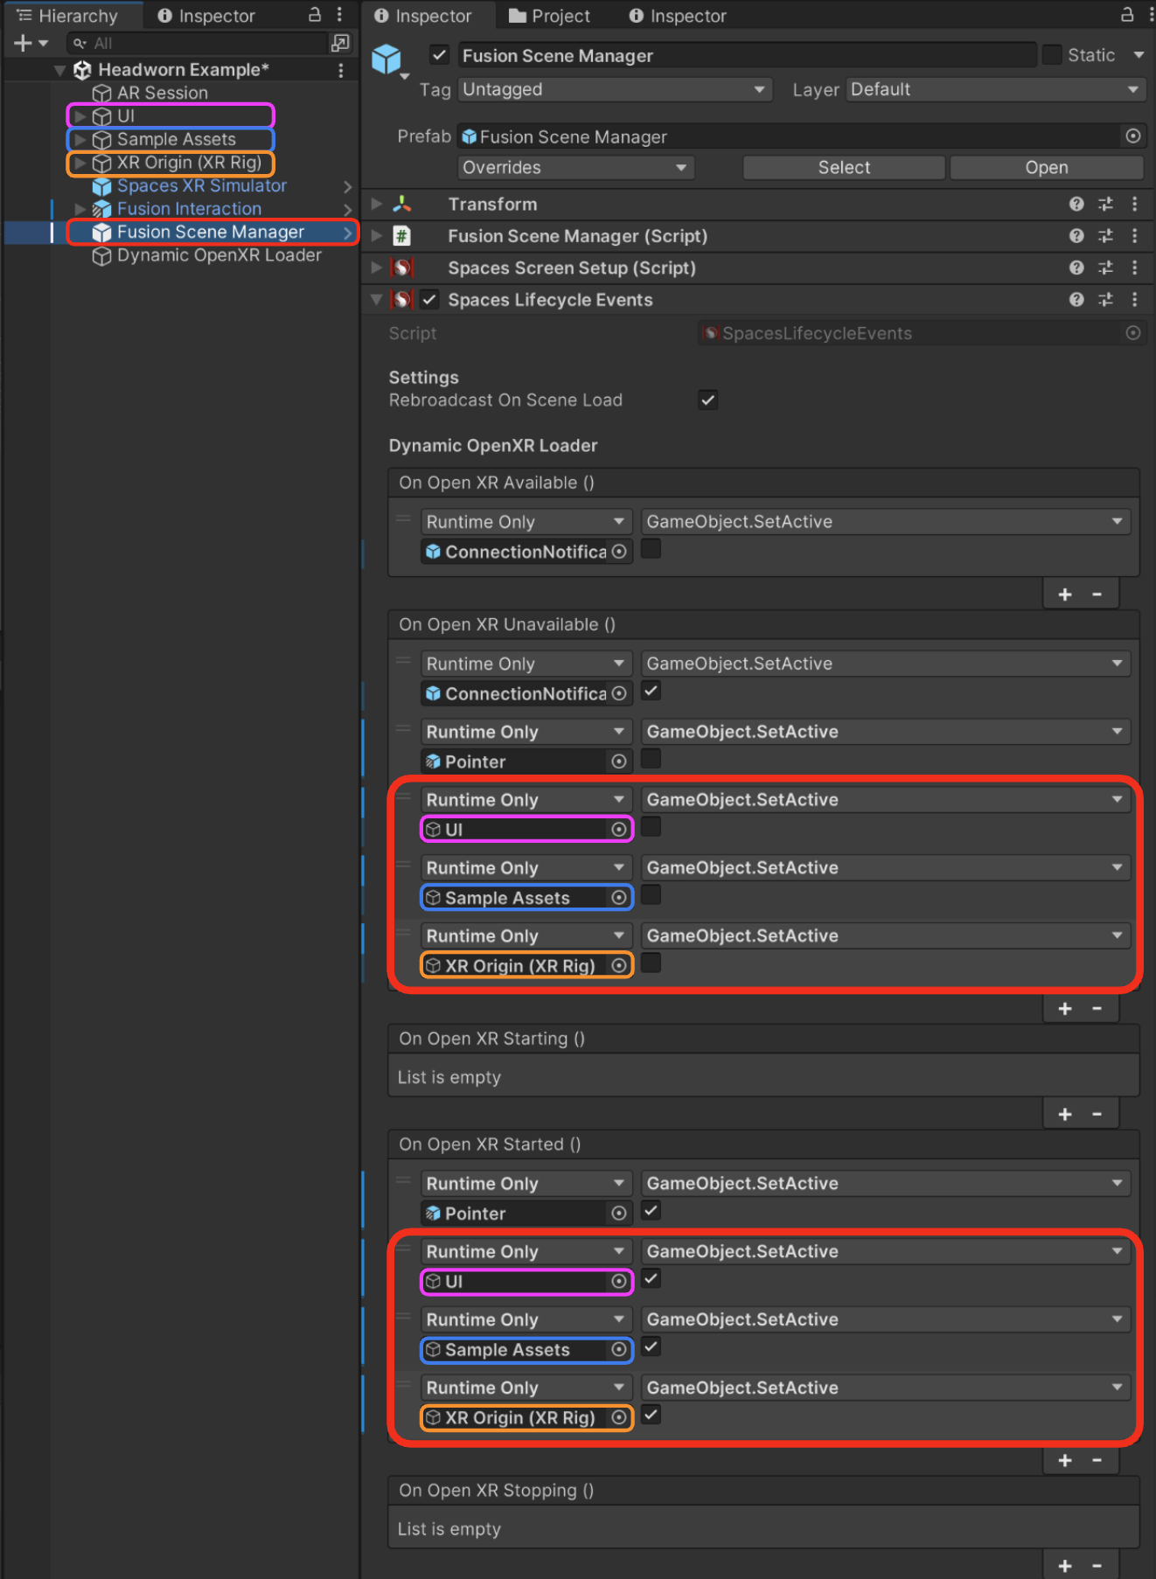Add listener to On Open XR Available

pyautogui.click(x=1065, y=595)
